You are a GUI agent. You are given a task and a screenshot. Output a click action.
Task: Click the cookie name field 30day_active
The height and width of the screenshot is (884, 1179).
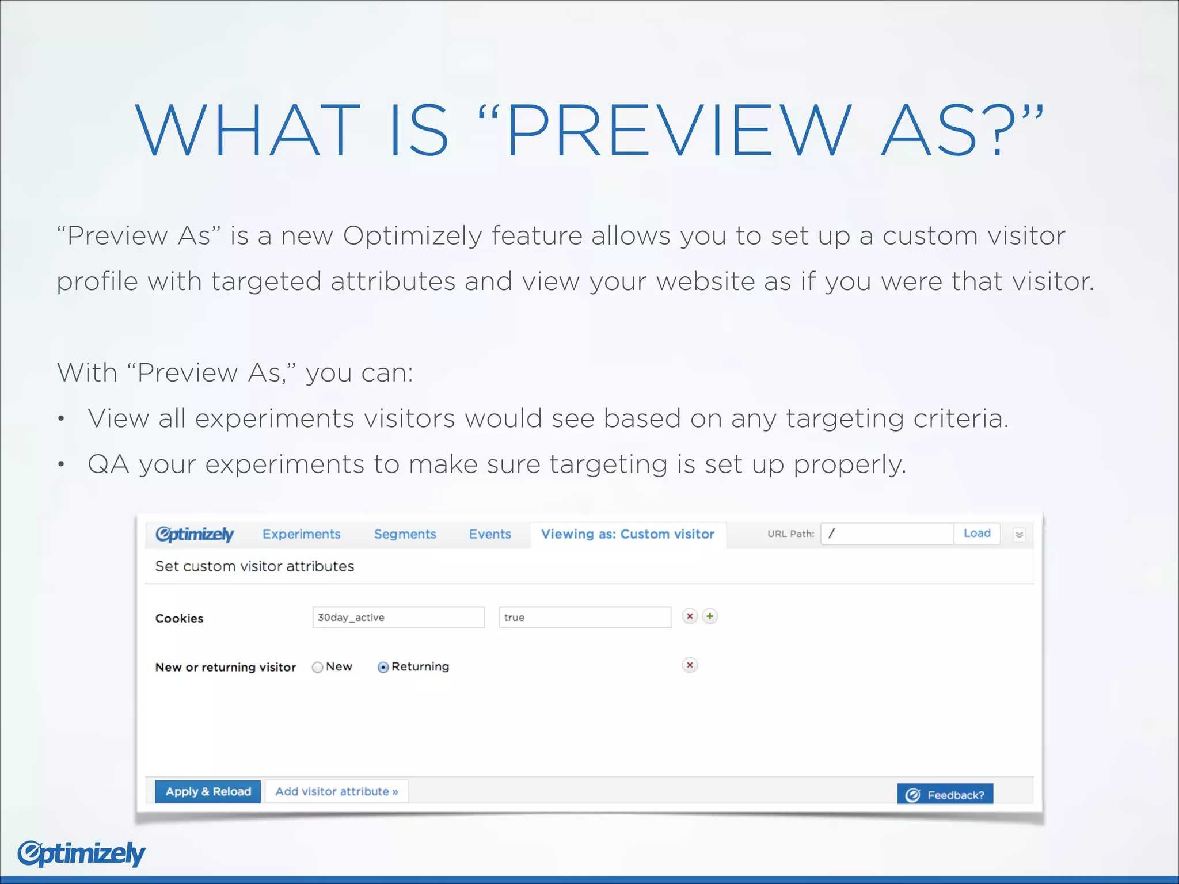coord(398,618)
